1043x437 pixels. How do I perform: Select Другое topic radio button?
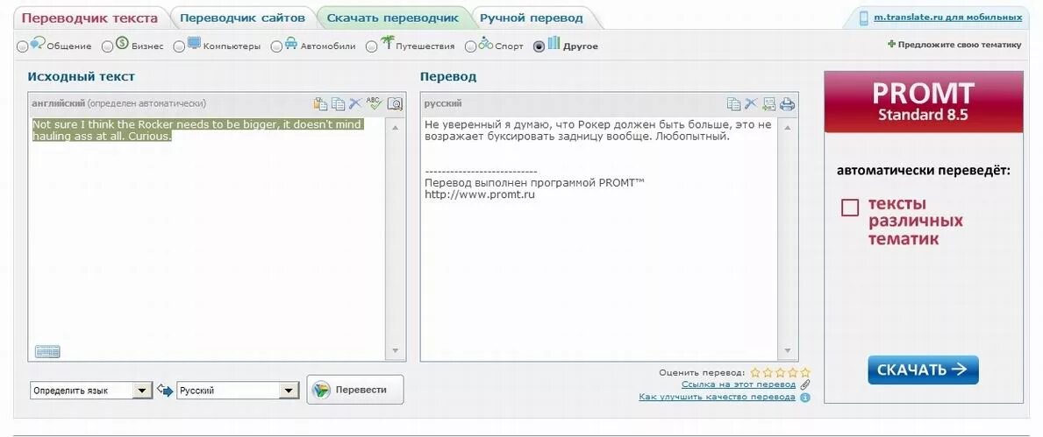tap(539, 46)
